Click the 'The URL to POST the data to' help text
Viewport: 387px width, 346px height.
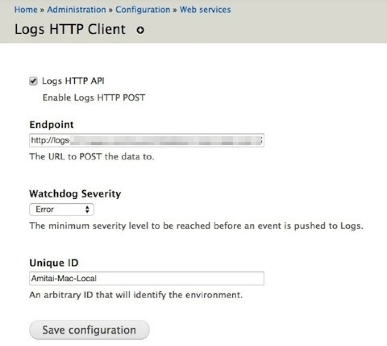pyautogui.click(x=92, y=157)
